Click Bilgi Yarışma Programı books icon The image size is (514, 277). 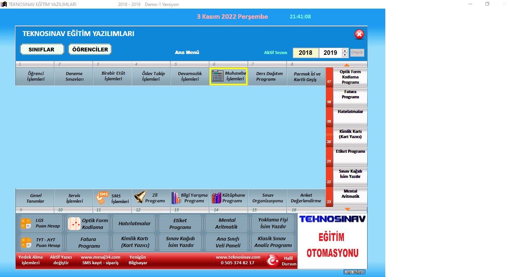click(x=176, y=198)
